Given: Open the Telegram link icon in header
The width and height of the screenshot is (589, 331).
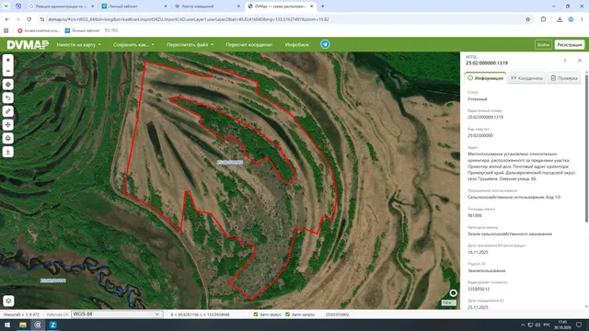Looking at the screenshot, I should coord(325,44).
